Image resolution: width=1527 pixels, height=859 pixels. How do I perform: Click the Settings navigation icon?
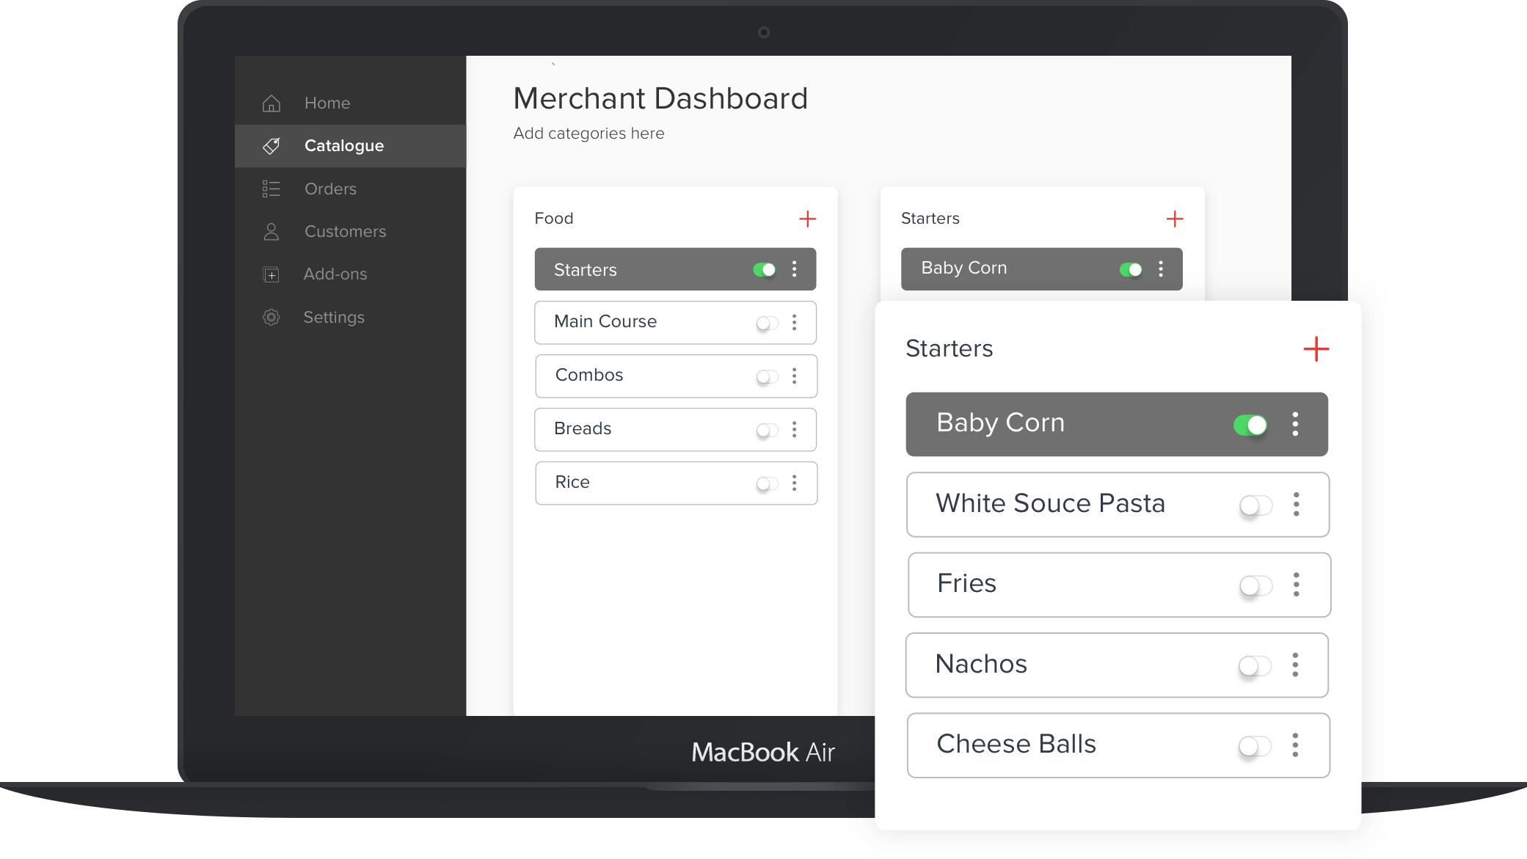(271, 317)
